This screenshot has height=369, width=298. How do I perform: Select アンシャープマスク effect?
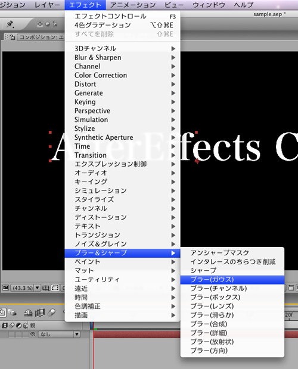[x=232, y=253]
